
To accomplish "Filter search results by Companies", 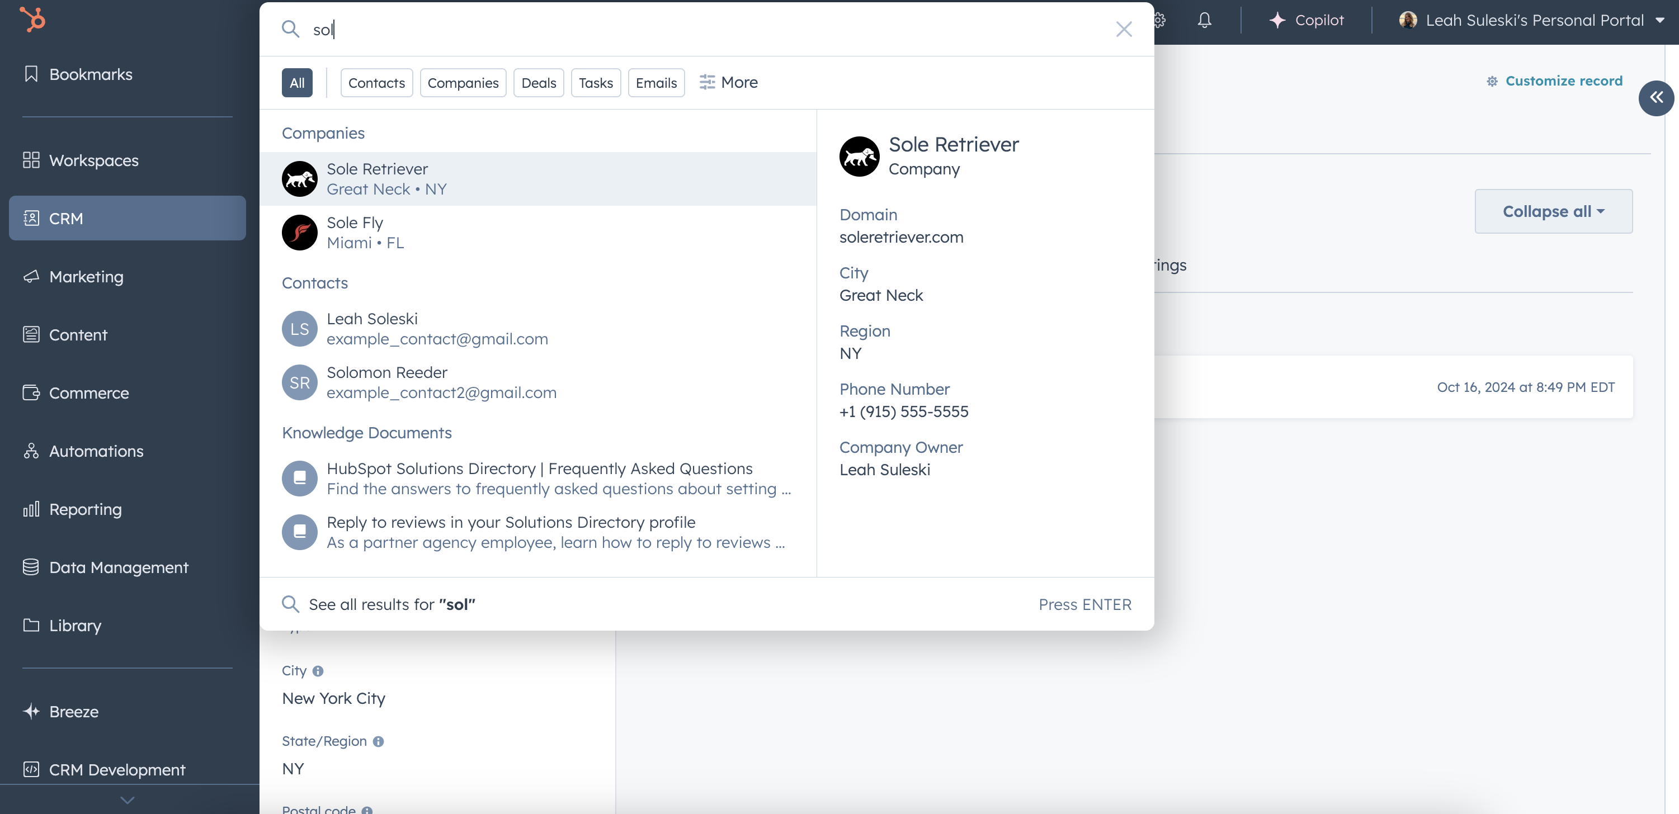I will (x=463, y=83).
